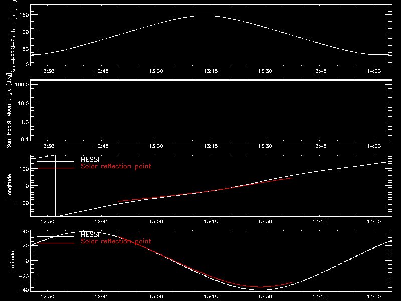This screenshot has height=301, width=401.
Task: Click the 100.0 tick label on Moon angle plot
Action: point(22,85)
